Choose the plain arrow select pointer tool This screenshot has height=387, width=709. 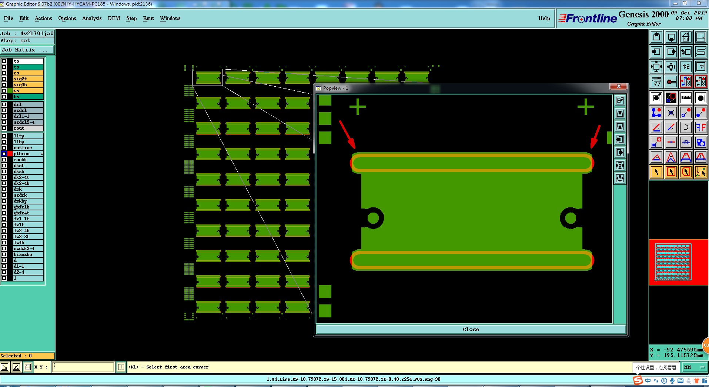[656, 172]
